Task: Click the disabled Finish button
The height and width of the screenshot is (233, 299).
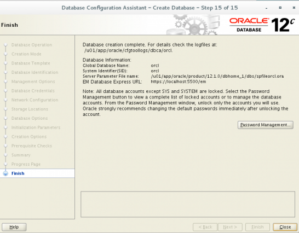Action: pos(257,227)
